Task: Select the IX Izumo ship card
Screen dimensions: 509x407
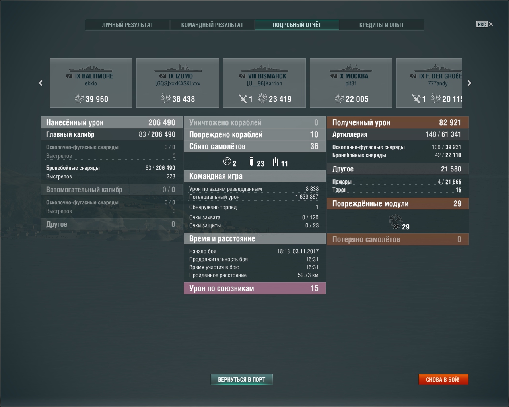Action: 178,83
